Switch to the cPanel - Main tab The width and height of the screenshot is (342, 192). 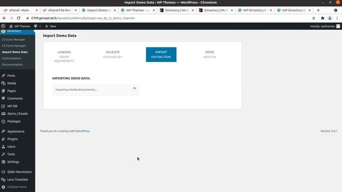(19, 10)
